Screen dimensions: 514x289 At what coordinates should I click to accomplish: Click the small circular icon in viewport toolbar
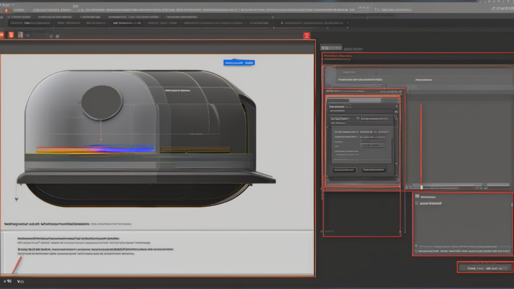[x=57, y=36]
